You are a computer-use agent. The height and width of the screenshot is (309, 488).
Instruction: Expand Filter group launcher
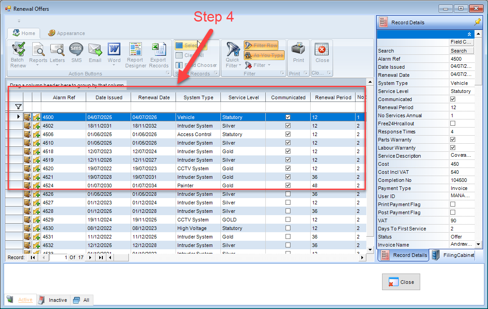pyautogui.click(x=282, y=73)
